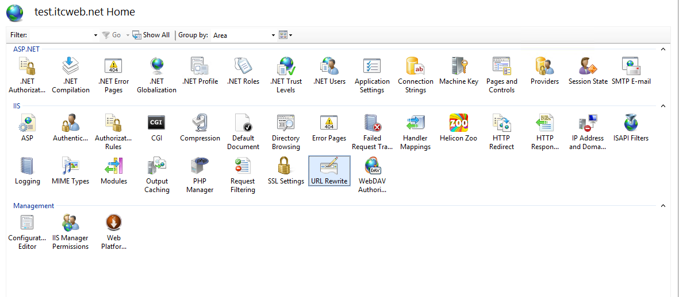679x297 pixels.
Task: Open .NET Trust Levels feature
Action: coord(286,76)
